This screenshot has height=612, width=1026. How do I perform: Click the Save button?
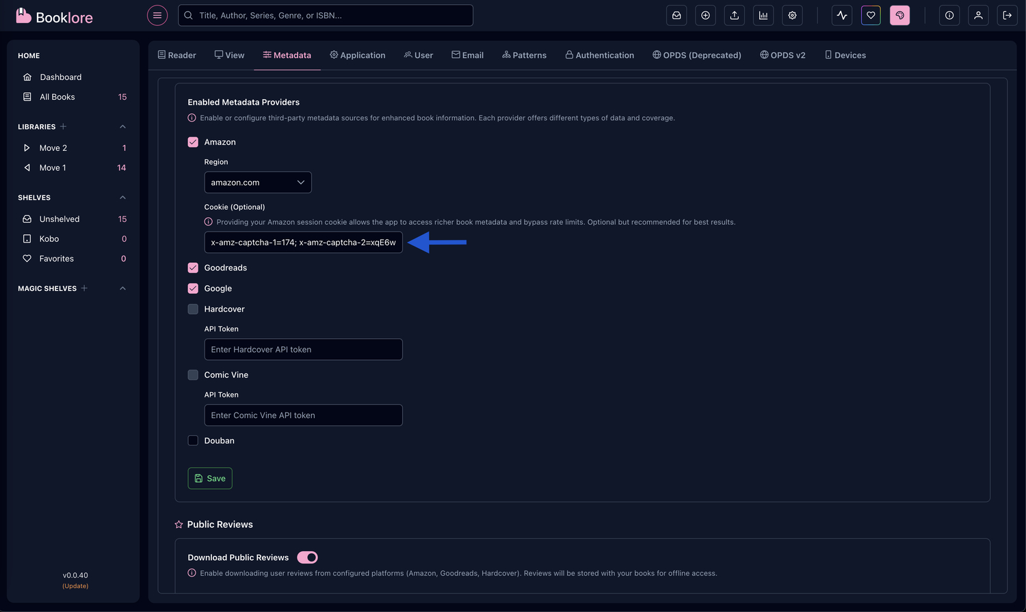[x=210, y=478]
